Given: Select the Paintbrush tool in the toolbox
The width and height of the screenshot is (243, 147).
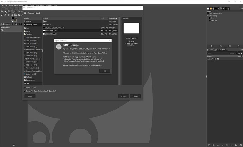Looking at the screenshot, I should tap(2, 15).
